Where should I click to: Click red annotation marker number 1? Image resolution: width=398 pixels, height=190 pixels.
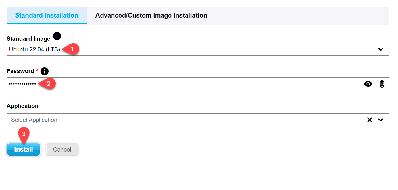pos(72,49)
